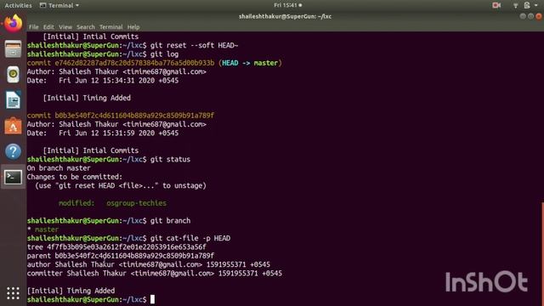Click the 'On branch master' line

59,168
